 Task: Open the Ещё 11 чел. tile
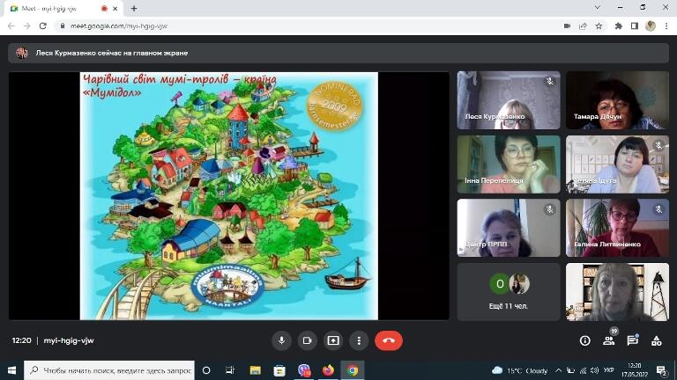[509, 292]
